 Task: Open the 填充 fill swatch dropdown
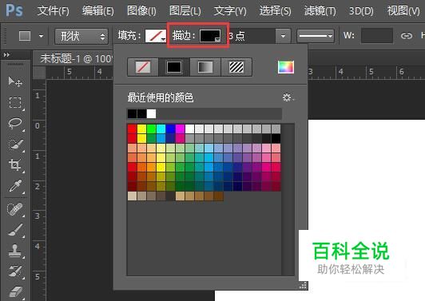tap(156, 36)
